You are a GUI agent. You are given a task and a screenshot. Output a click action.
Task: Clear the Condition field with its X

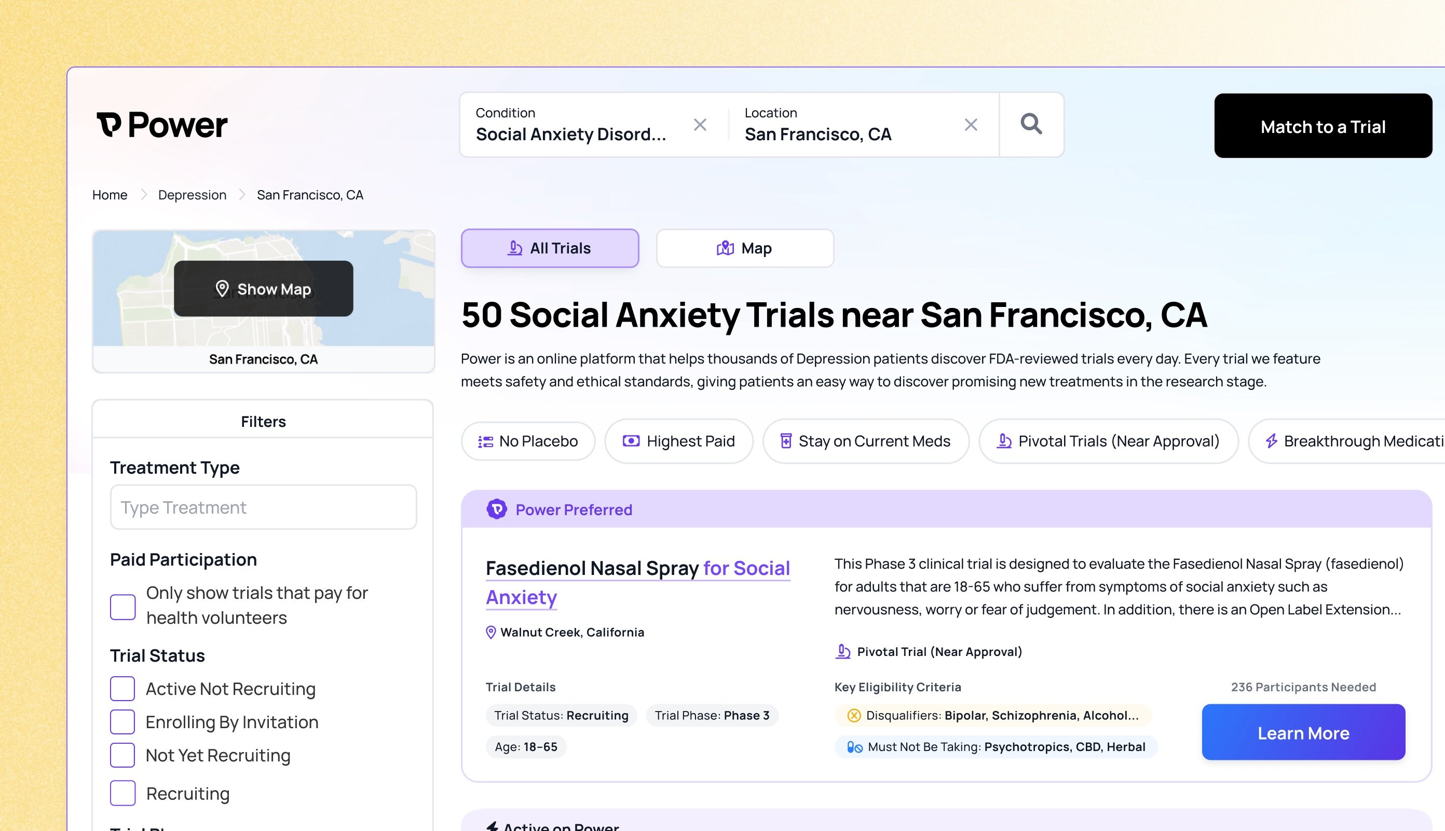[x=700, y=125]
